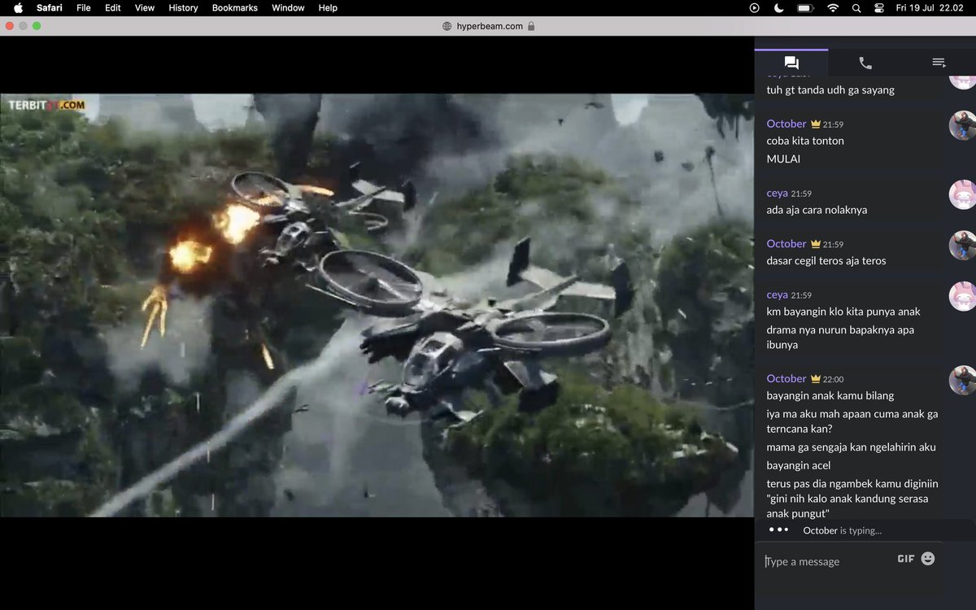Click message 'tuh gt tanda udh ga sayang'
This screenshot has width=976, height=610.
click(x=830, y=90)
